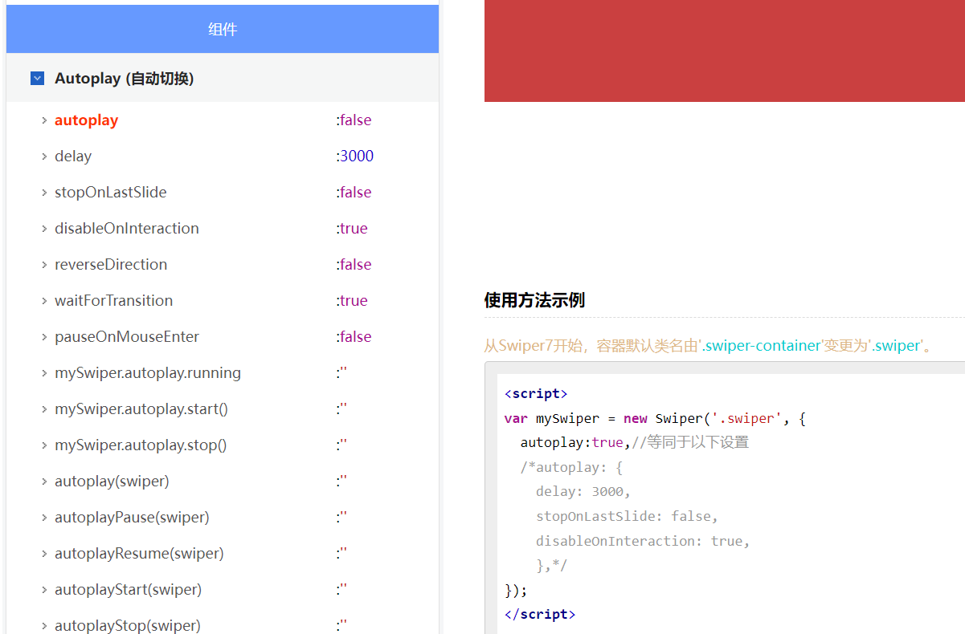Click the pauseOnMouseEnter chevron icon

point(44,337)
